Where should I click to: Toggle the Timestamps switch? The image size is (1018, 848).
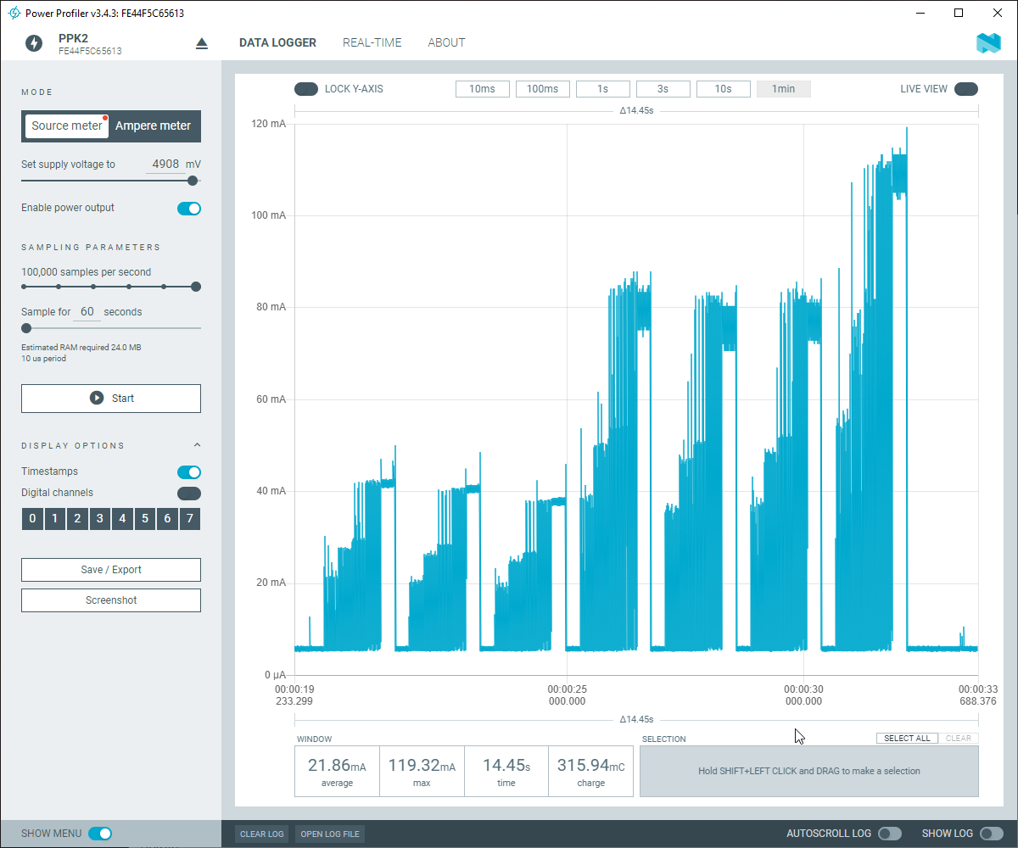tap(189, 472)
